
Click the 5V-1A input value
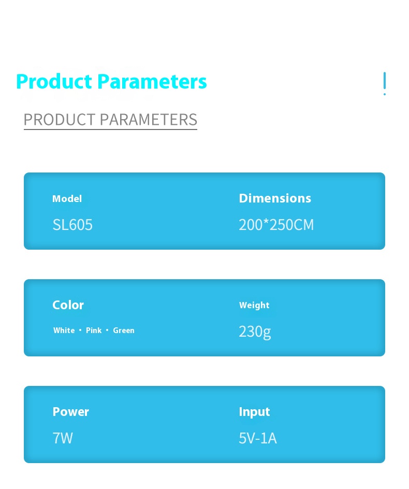[258, 438]
